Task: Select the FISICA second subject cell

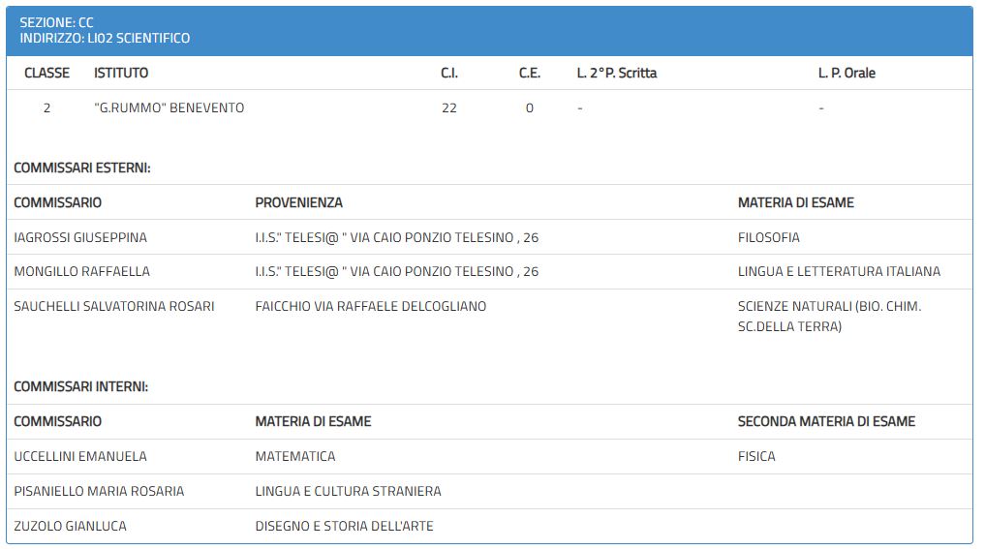Action: coord(757,457)
